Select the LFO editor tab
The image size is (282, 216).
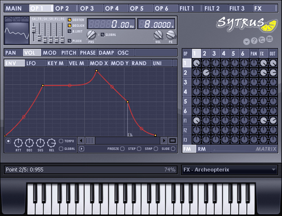(35, 63)
